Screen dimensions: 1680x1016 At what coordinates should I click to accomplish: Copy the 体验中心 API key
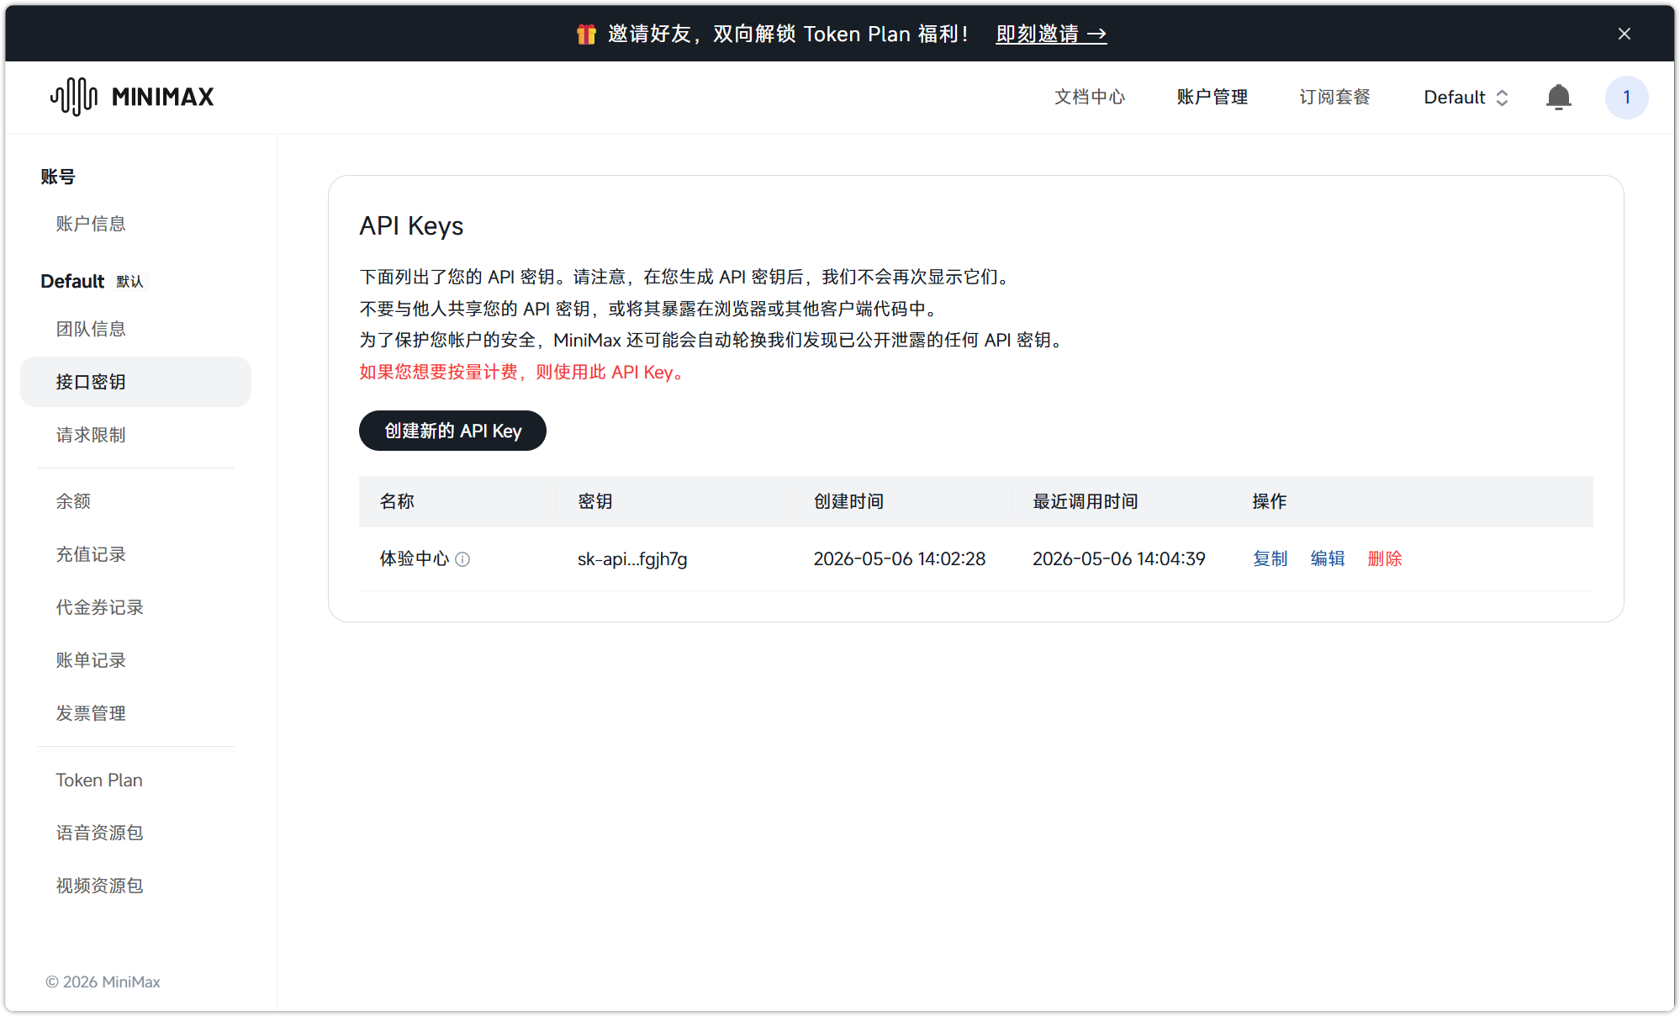coord(1270,558)
